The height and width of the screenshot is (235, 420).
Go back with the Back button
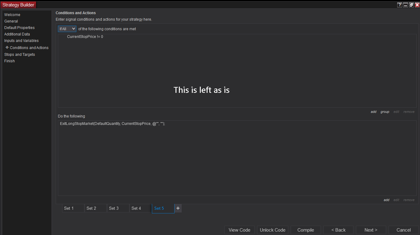(338, 230)
